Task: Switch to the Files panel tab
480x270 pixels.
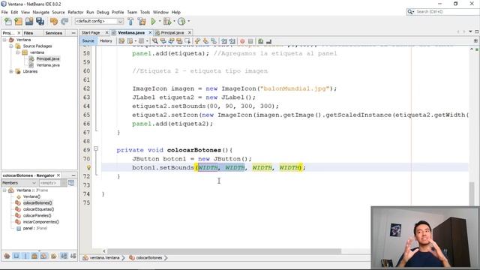Action: click(x=28, y=33)
